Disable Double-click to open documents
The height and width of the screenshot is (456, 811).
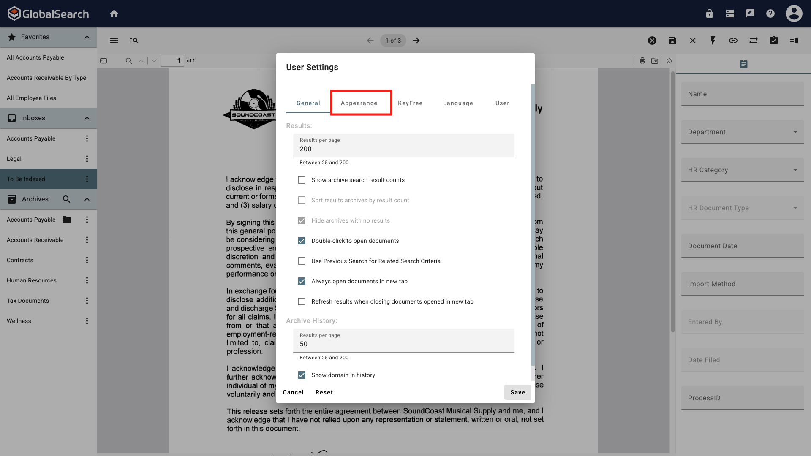[302, 241]
